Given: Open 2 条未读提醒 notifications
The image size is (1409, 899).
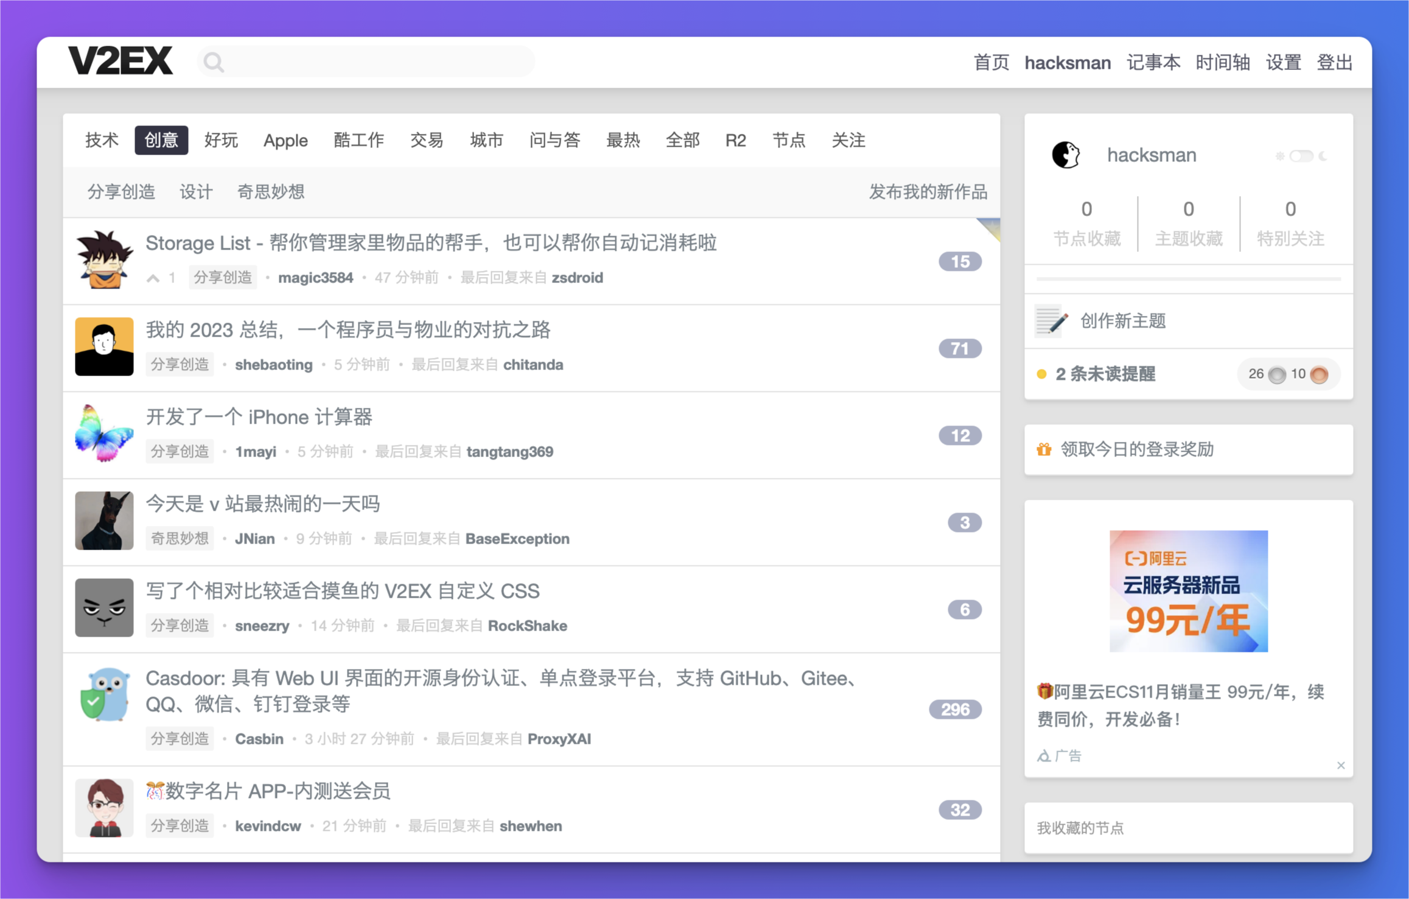Looking at the screenshot, I should tap(1105, 374).
